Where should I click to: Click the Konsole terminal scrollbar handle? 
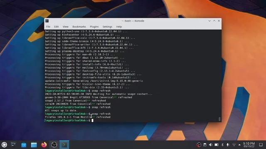219,119
